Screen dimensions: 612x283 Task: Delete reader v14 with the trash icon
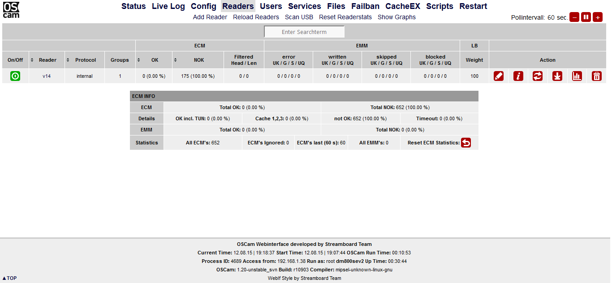[597, 76]
